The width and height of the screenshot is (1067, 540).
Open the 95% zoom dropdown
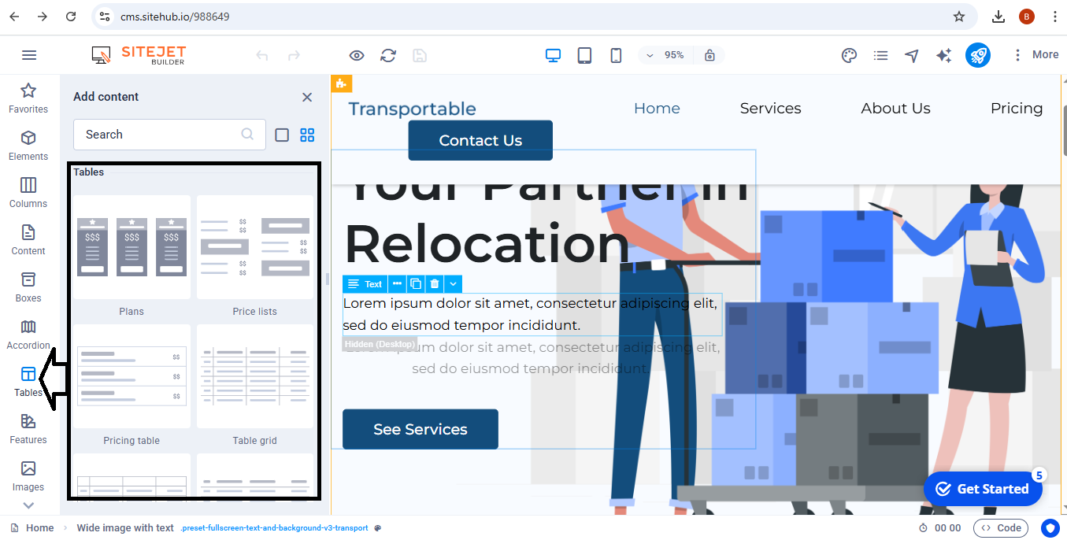click(x=665, y=55)
